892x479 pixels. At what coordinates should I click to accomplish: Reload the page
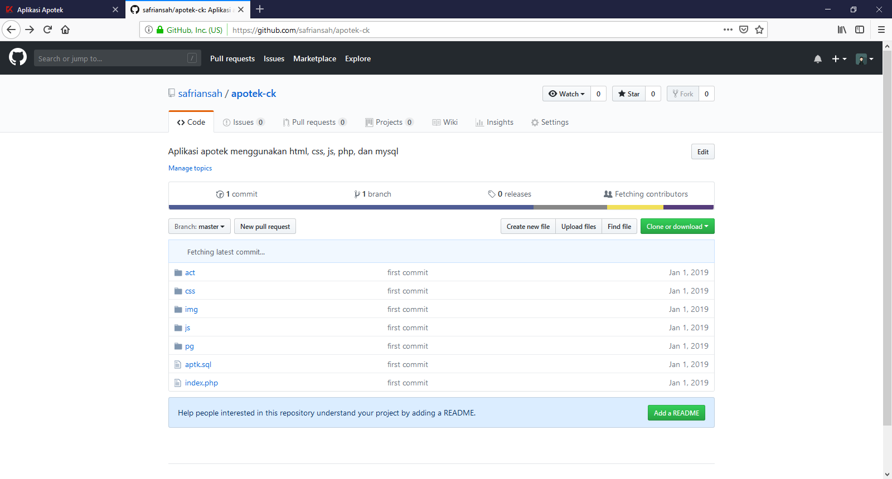47,30
